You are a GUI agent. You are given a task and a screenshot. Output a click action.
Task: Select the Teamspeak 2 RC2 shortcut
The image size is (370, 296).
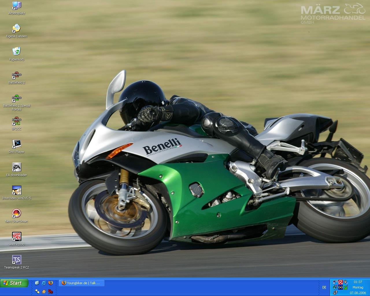(x=16, y=262)
